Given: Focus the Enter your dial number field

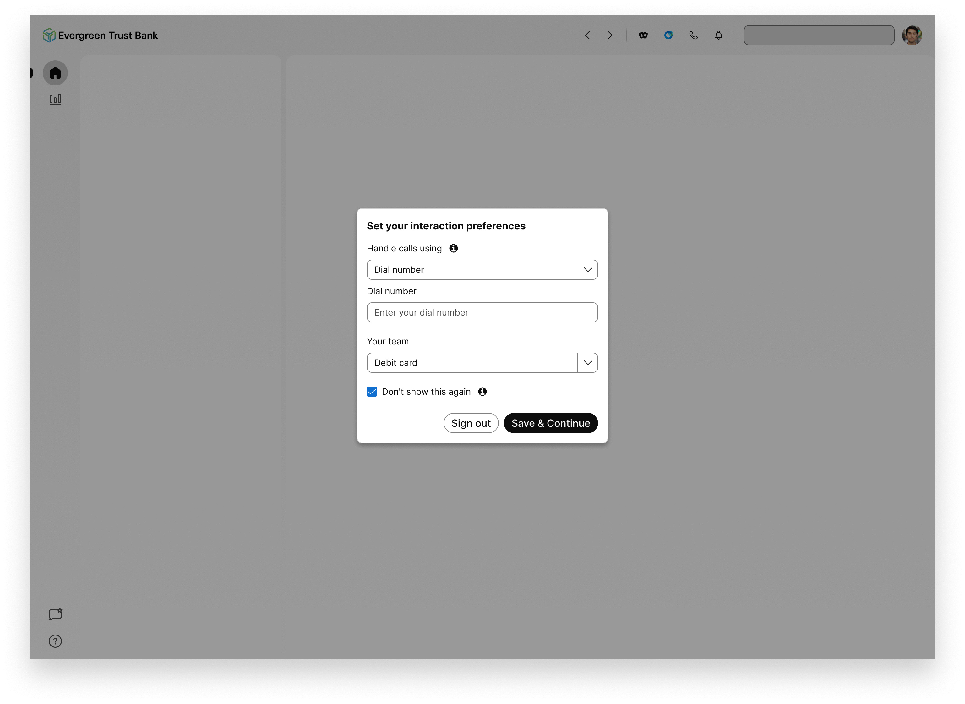Looking at the screenshot, I should (482, 312).
